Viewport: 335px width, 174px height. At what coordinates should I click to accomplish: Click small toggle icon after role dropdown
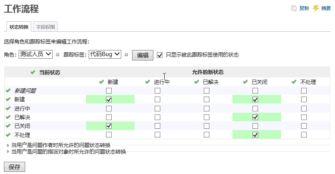click(x=58, y=55)
